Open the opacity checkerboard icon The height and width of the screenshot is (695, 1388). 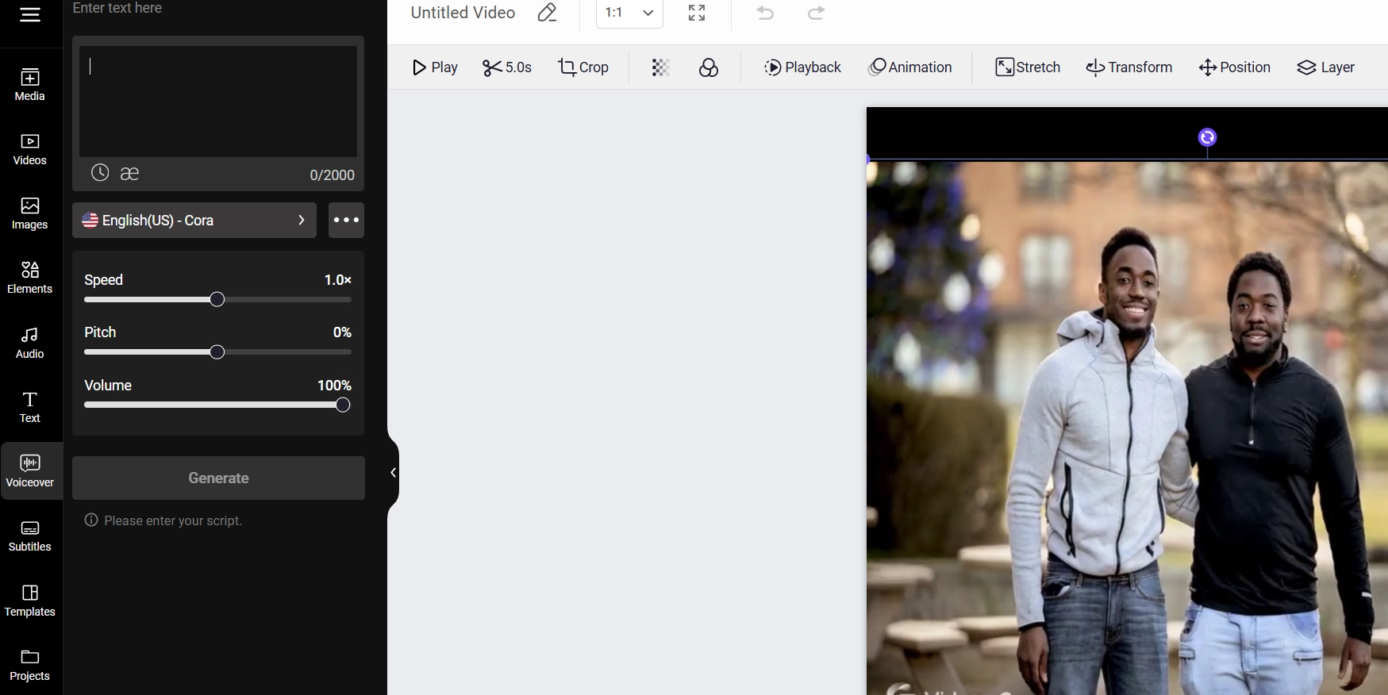(x=660, y=67)
